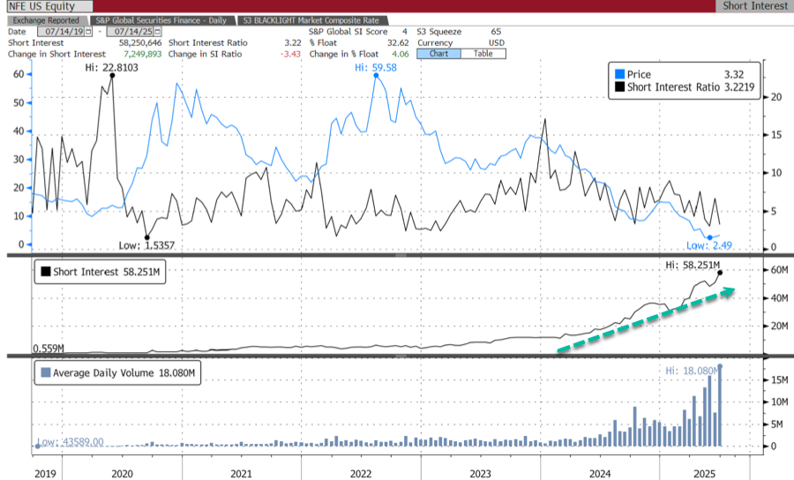Switch the view to Table mode
794x480 pixels.
point(483,53)
